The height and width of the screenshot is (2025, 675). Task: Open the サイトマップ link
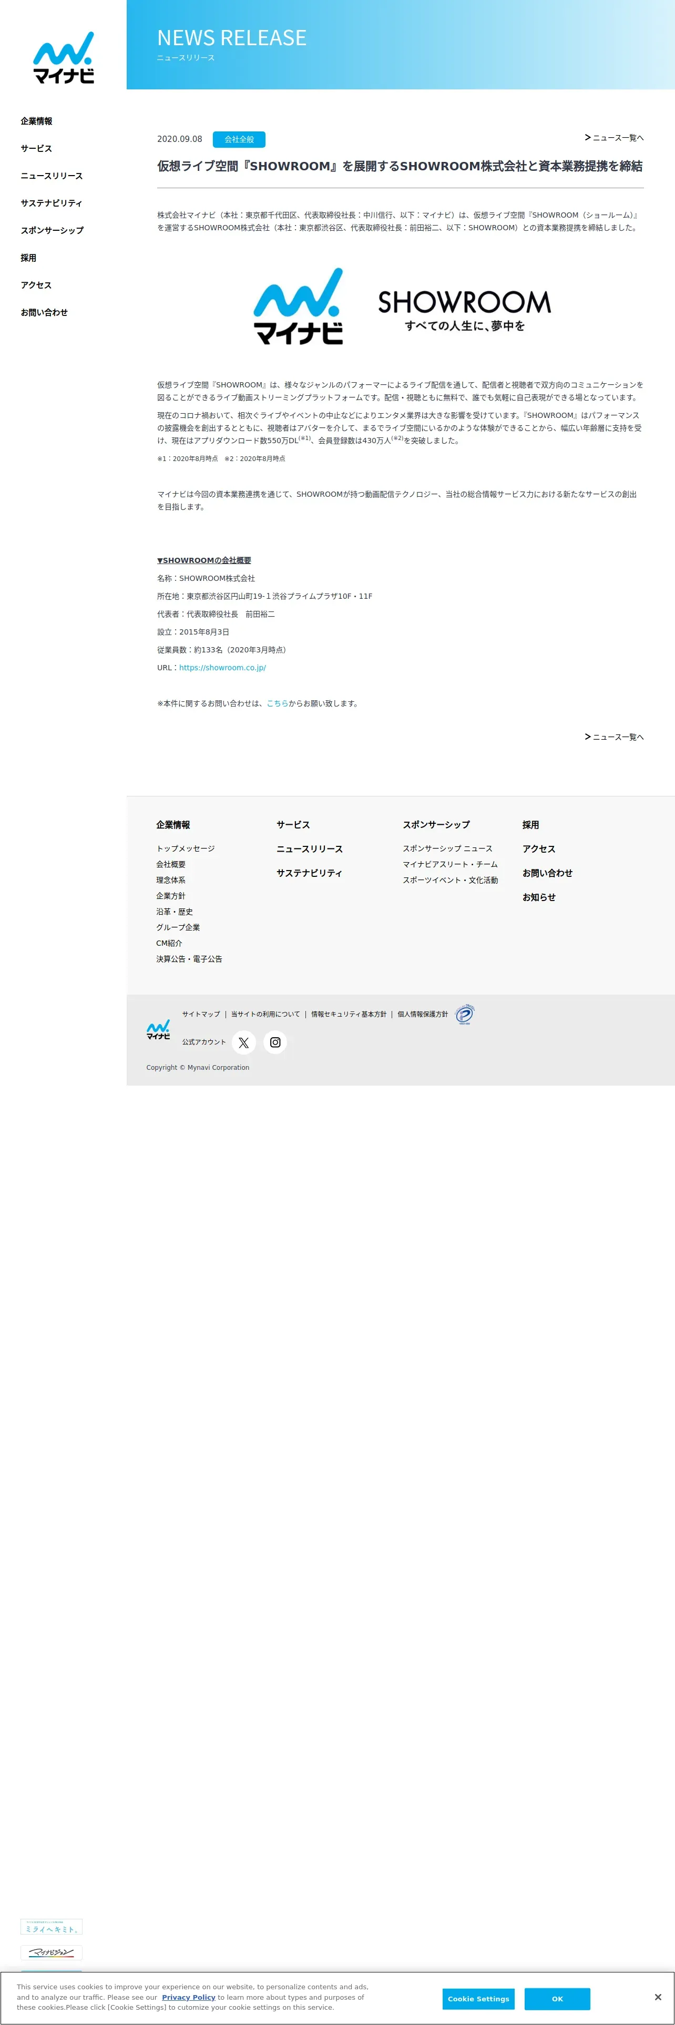201,1014
